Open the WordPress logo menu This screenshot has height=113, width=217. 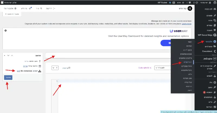215,2
